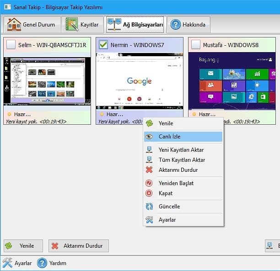Tick the Selim computer checkbox
This screenshot has width=280, height=271.
click(x=11, y=45)
